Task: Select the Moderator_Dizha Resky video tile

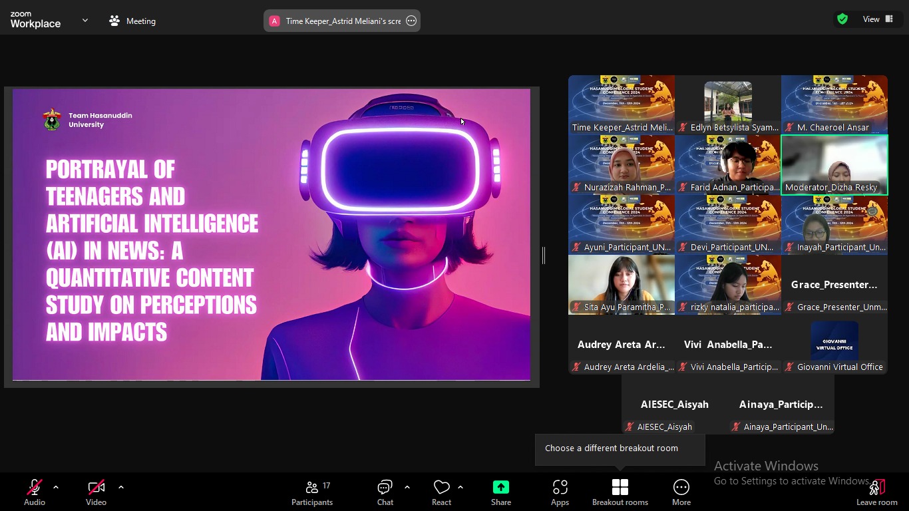Action: tap(834, 164)
